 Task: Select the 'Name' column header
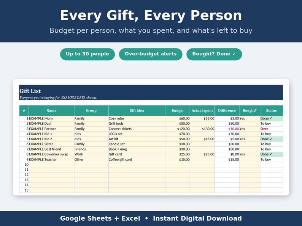(51, 111)
